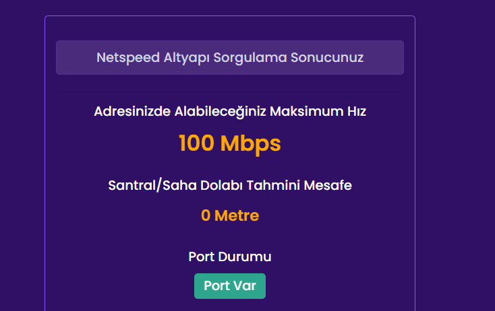Image resolution: width=495 pixels, height=311 pixels.
Task: Click the Santral/Saha Dolabı Tahmini Mesafe label
Action: (230, 185)
